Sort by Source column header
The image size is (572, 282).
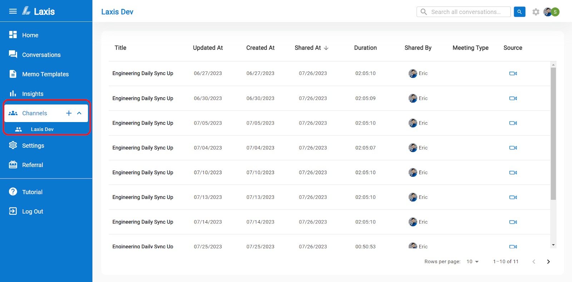[x=513, y=48]
